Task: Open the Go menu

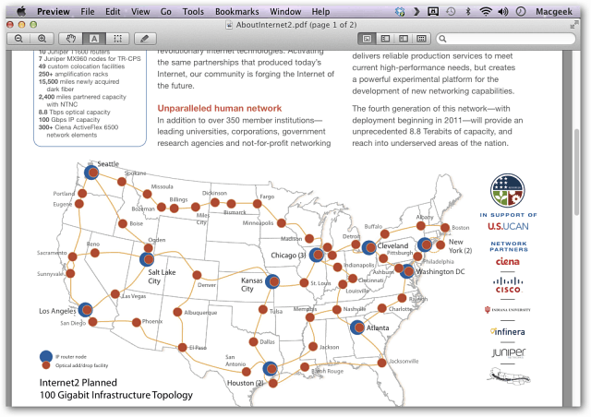Action: pos(166,12)
